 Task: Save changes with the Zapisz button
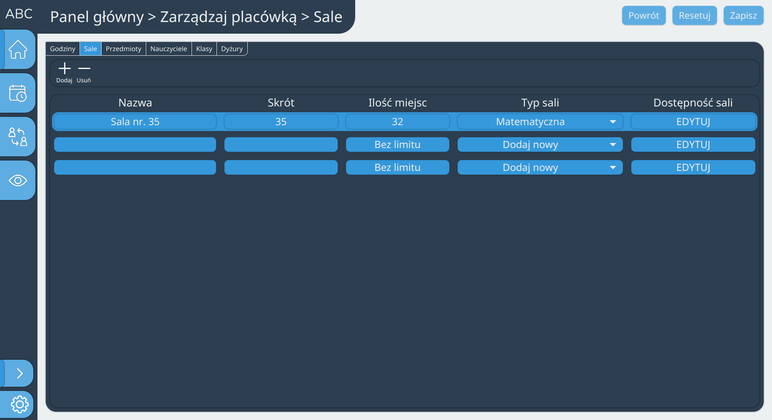point(743,15)
